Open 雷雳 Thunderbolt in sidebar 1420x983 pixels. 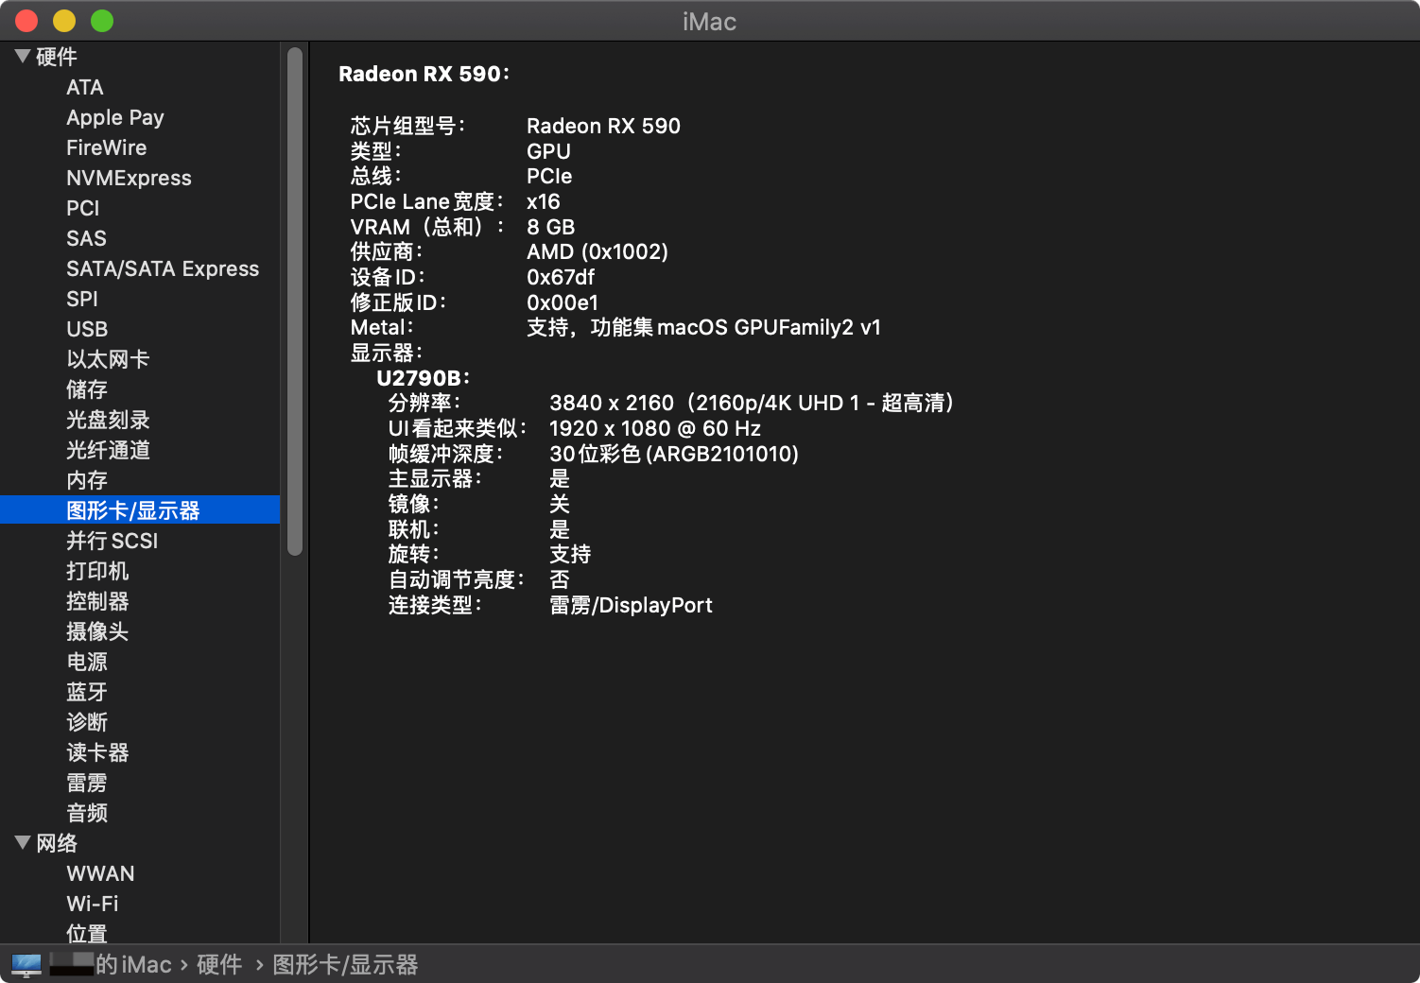(x=87, y=783)
